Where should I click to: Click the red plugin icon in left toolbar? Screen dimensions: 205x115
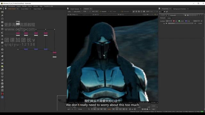[2, 94]
